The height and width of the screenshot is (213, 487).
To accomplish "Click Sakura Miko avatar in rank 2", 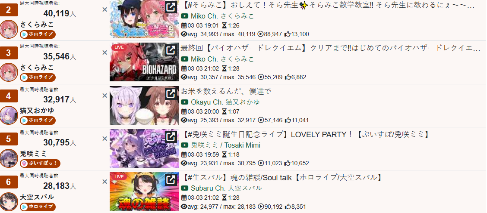I will [9, 29].
